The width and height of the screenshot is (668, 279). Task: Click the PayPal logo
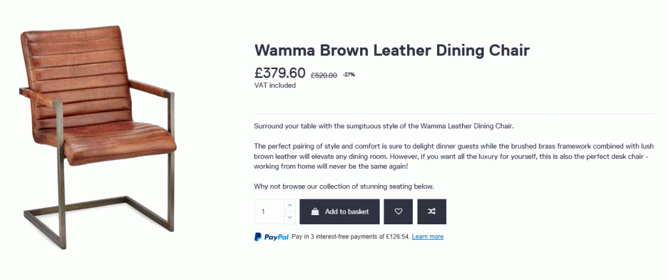point(271,237)
